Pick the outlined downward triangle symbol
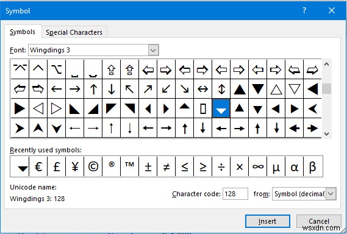Viewport: 347px width, 234px height. click(x=294, y=89)
